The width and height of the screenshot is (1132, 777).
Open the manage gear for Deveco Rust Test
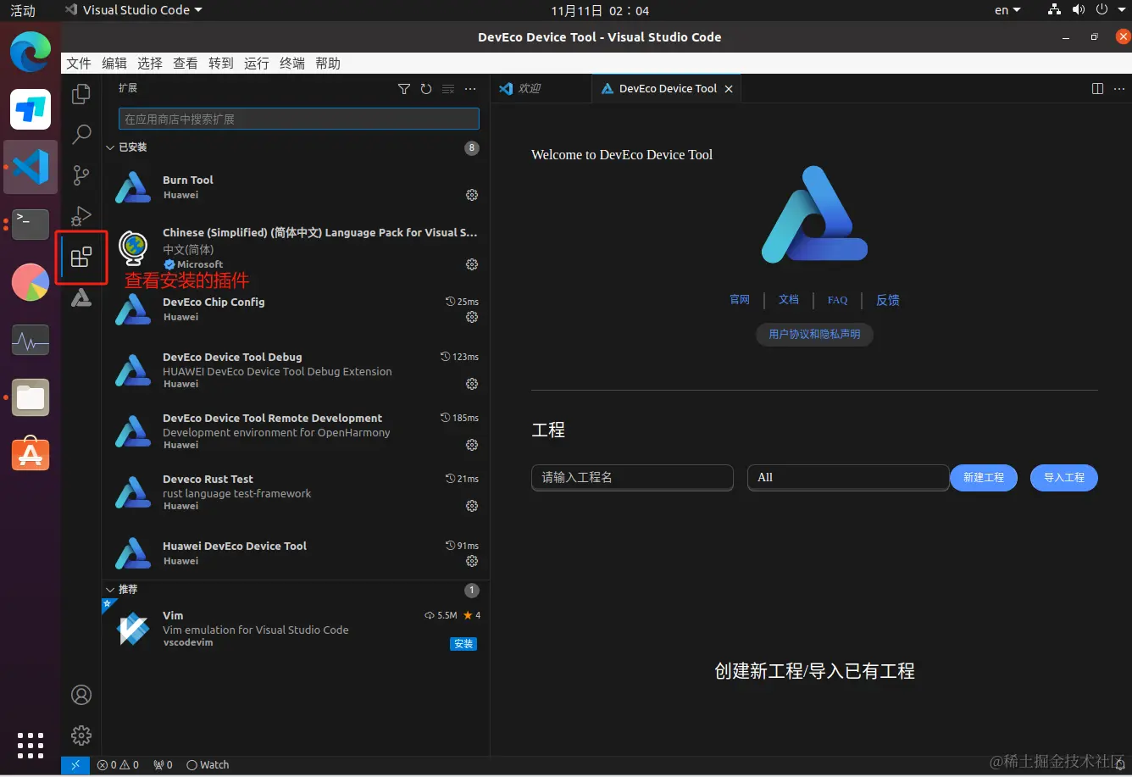pos(472,506)
